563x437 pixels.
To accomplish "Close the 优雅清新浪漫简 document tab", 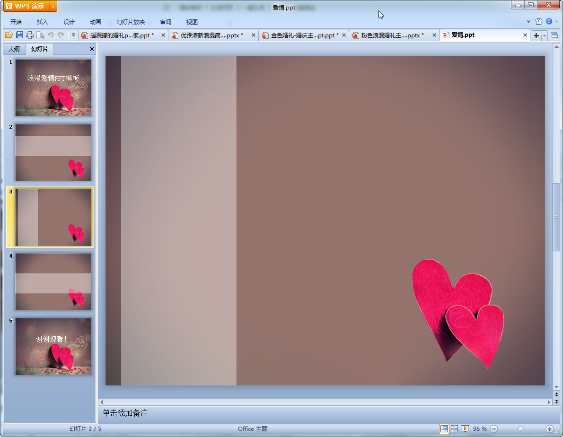I will (254, 35).
